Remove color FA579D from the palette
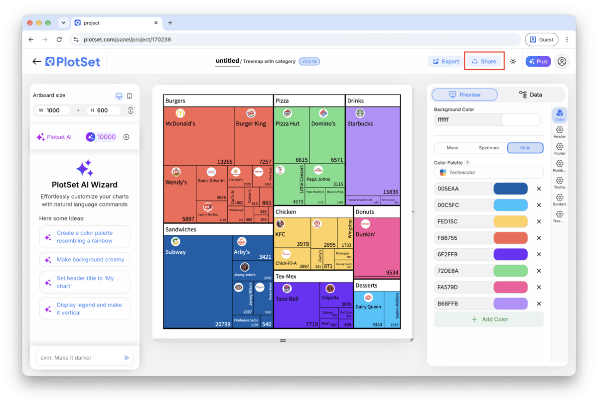The width and height of the screenshot is (598, 405). pyautogui.click(x=539, y=287)
